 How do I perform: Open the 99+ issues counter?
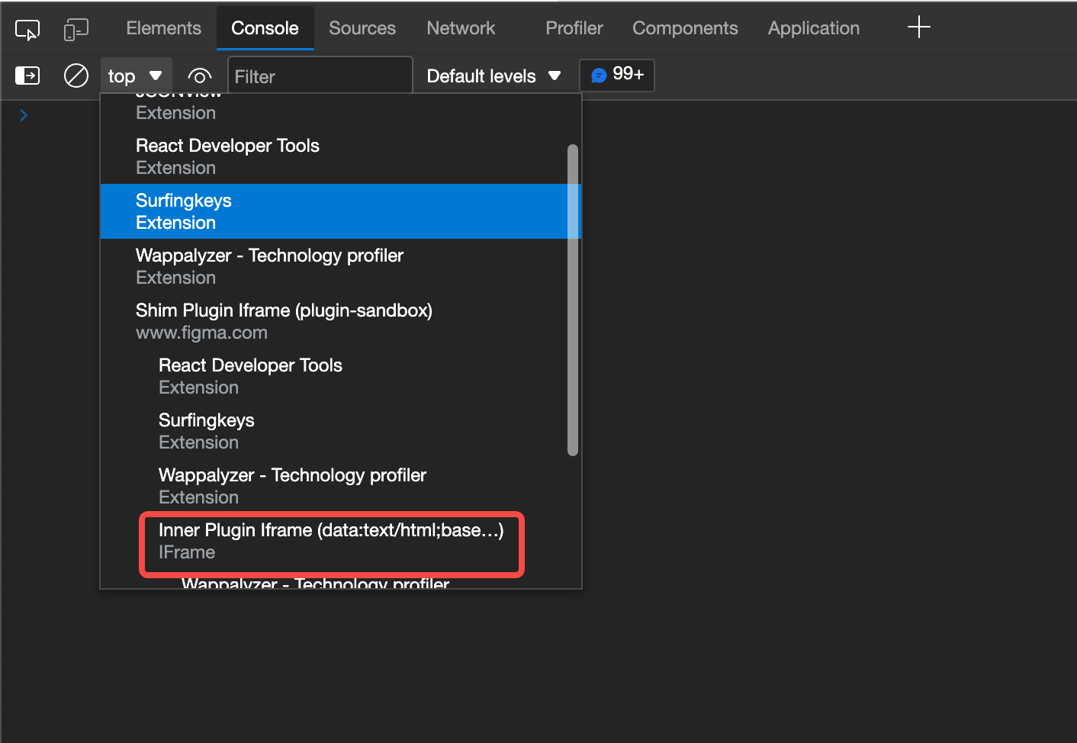click(617, 75)
